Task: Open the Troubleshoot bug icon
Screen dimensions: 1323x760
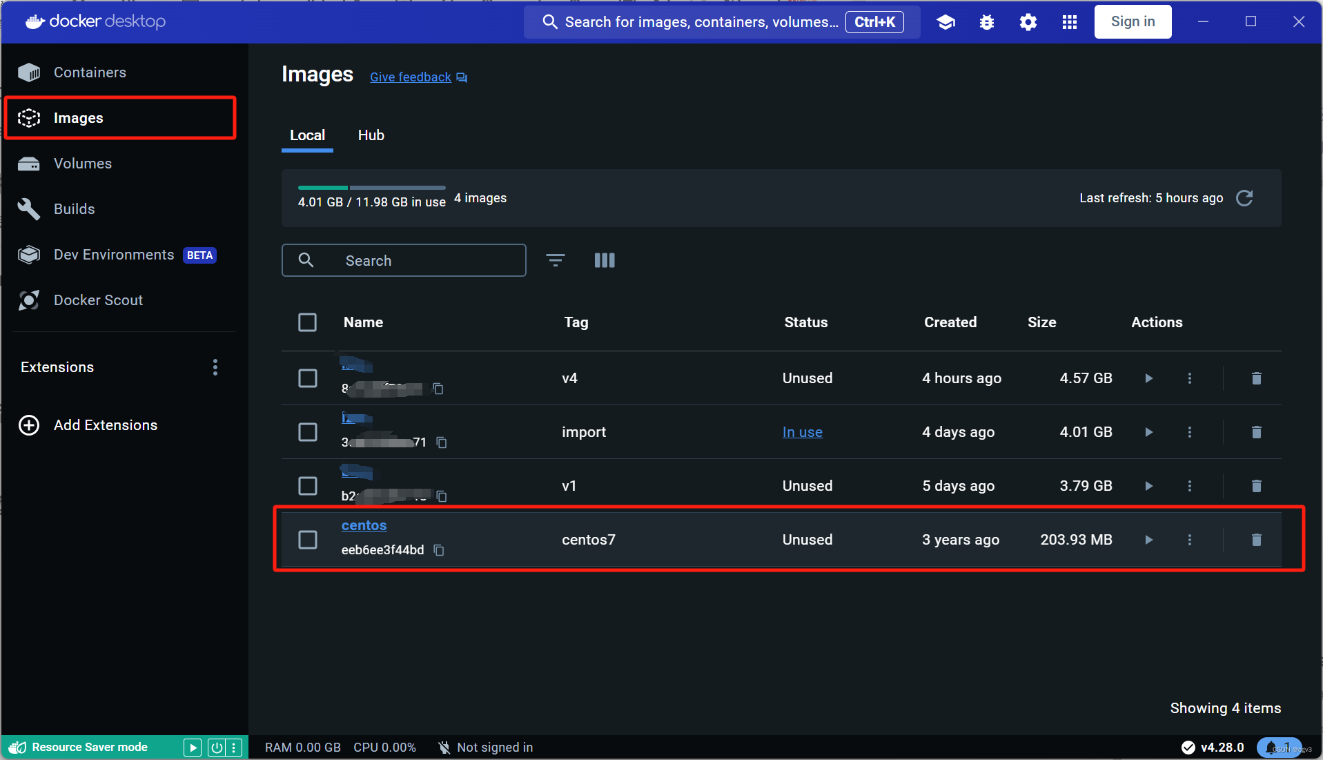Action: tap(987, 22)
